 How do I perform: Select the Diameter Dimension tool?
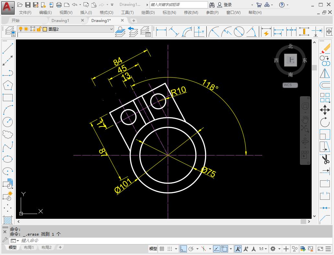coord(239,32)
